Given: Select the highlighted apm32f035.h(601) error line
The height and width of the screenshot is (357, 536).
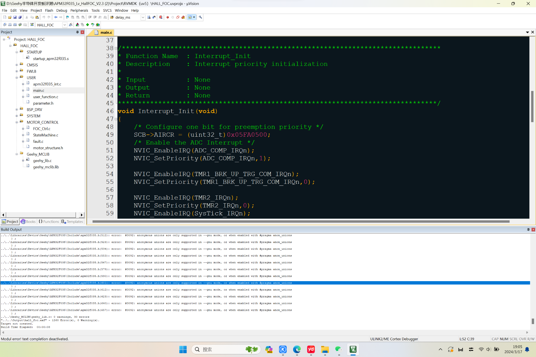Looking at the screenshot, I should click(265, 283).
